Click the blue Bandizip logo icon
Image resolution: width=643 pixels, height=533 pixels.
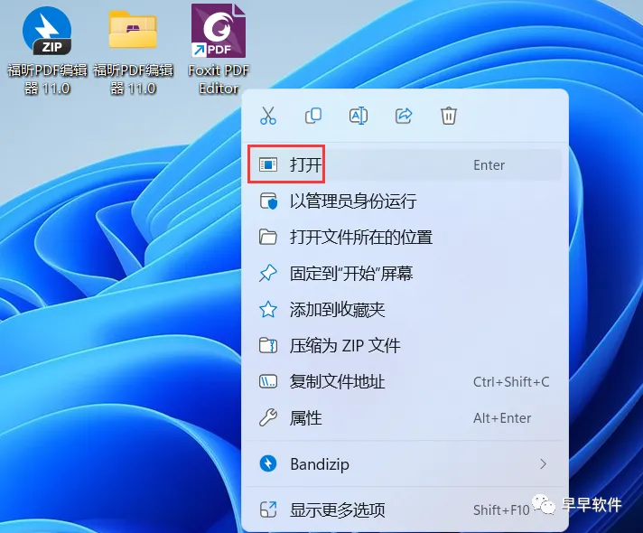pos(268,464)
